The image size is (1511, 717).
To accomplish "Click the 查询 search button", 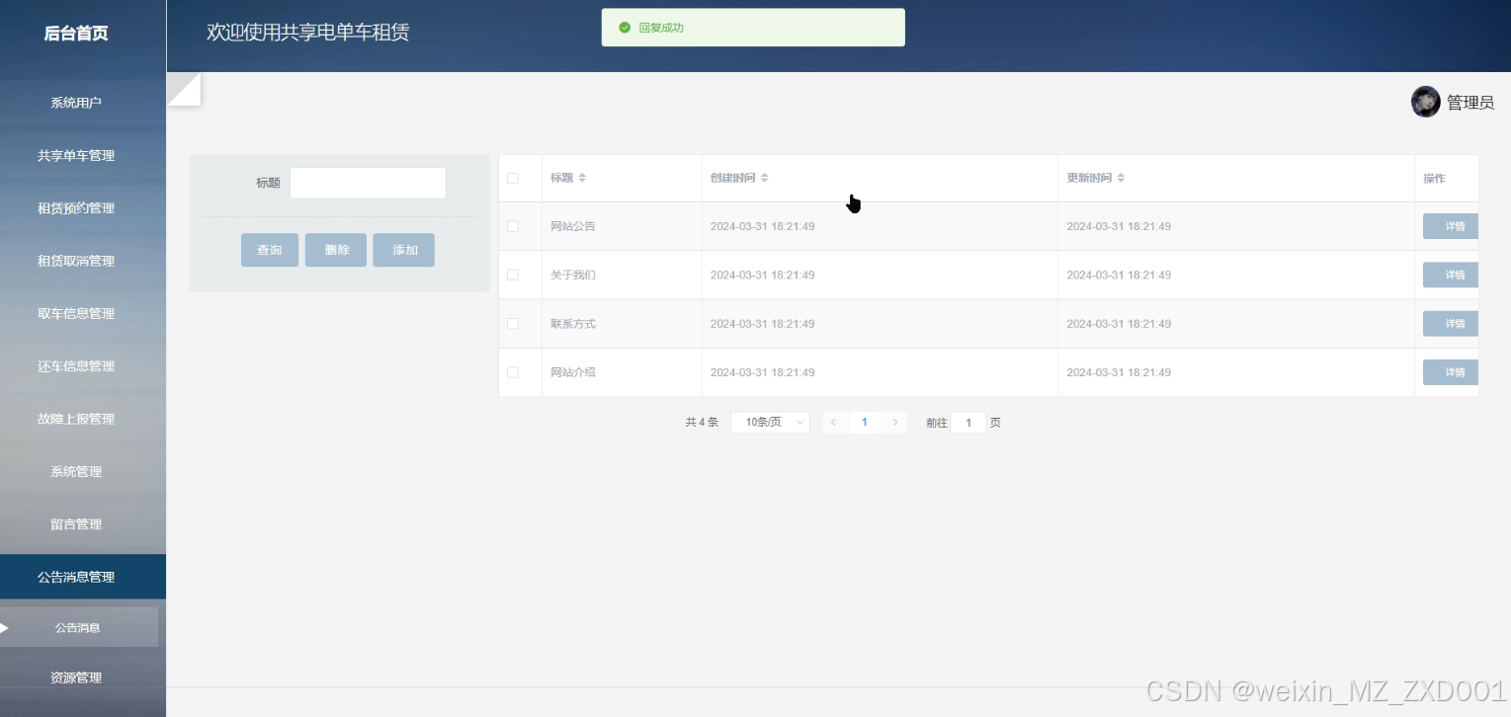I will coord(270,250).
